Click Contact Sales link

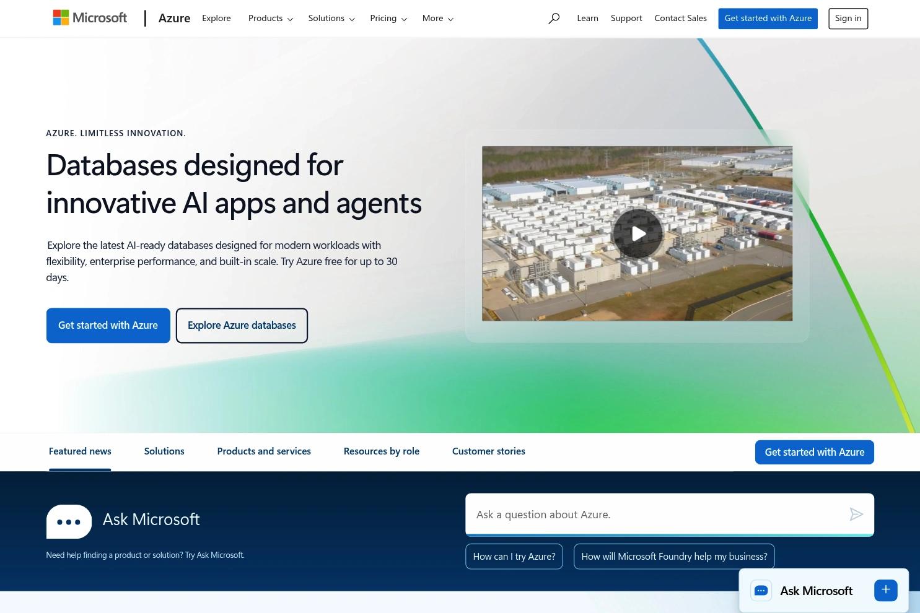click(x=680, y=19)
